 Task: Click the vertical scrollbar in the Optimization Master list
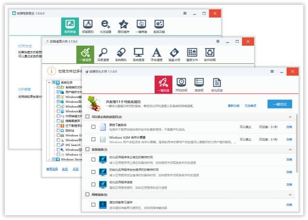[296, 143]
